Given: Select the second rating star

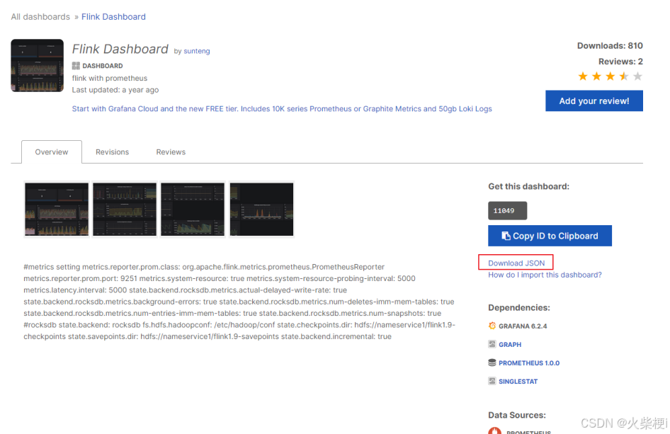Looking at the screenshot, I should click(x=596, y=76).
